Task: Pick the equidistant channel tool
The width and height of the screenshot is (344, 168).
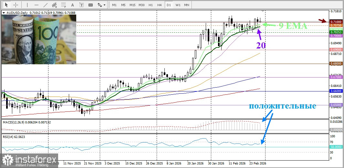Action: point(54,5)
